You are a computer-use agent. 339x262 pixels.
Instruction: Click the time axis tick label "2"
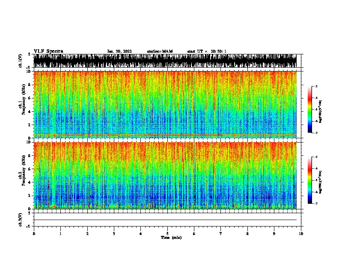[87, 234]
